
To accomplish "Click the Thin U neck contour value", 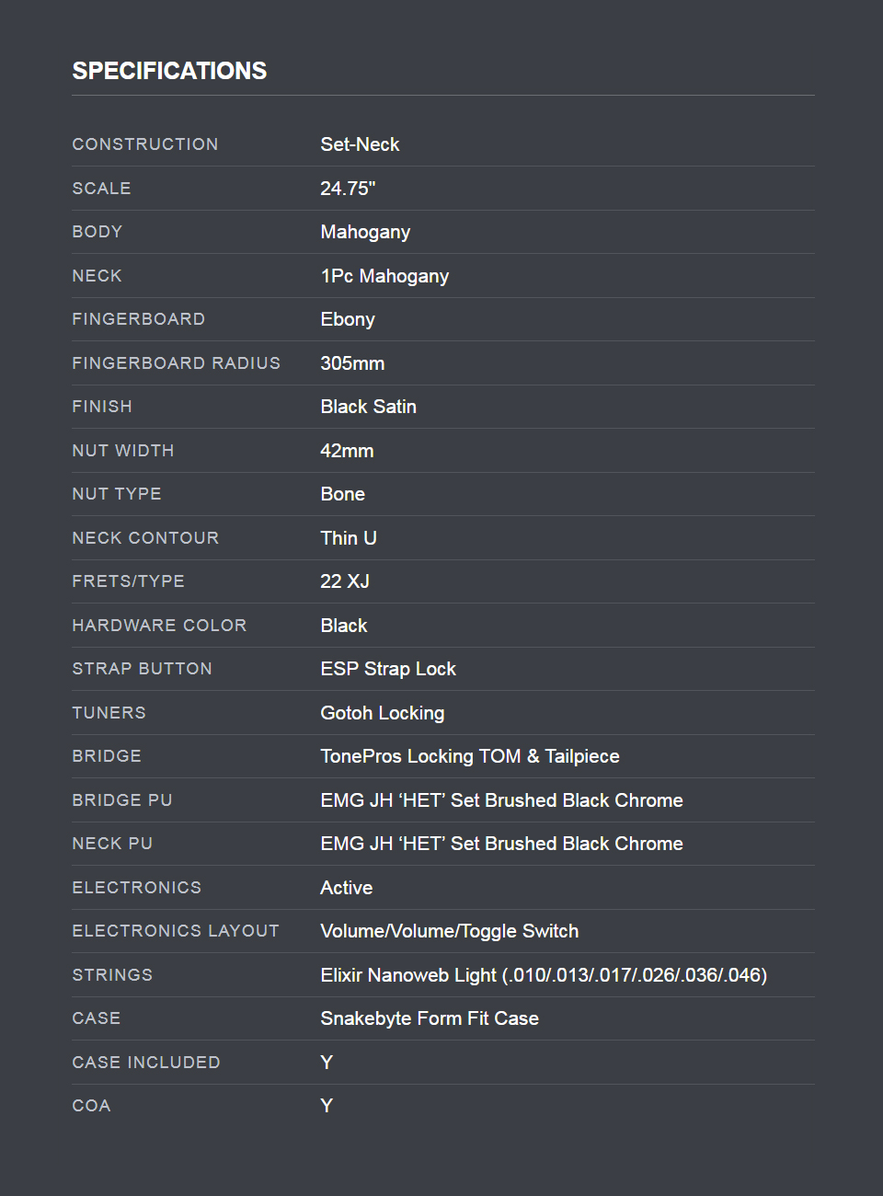I will pyautogui.click(x=349, y=538).
